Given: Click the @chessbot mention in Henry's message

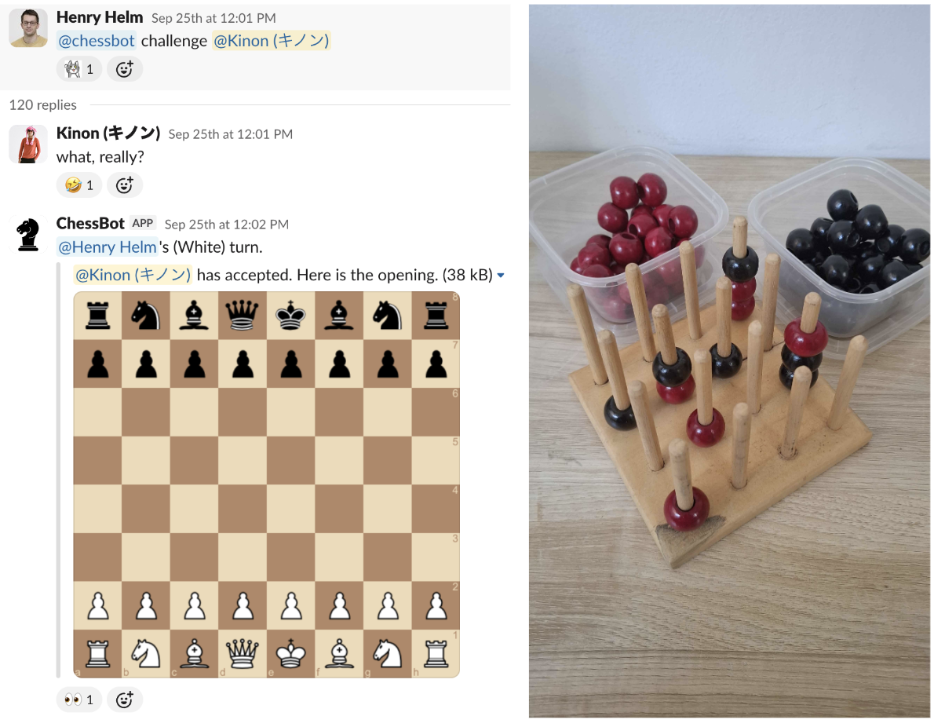Looking at the screenshot, I should [97, 41].
